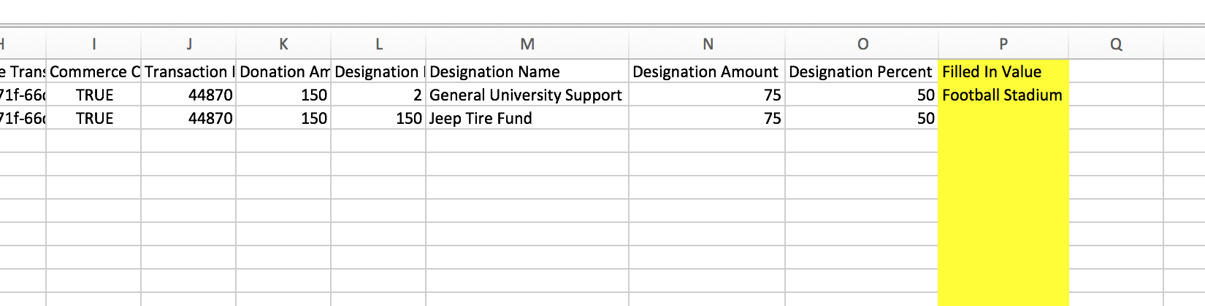This screenshot has height=306, width=1205.
Task: Click column Q header
Action: click(1115, 44)
